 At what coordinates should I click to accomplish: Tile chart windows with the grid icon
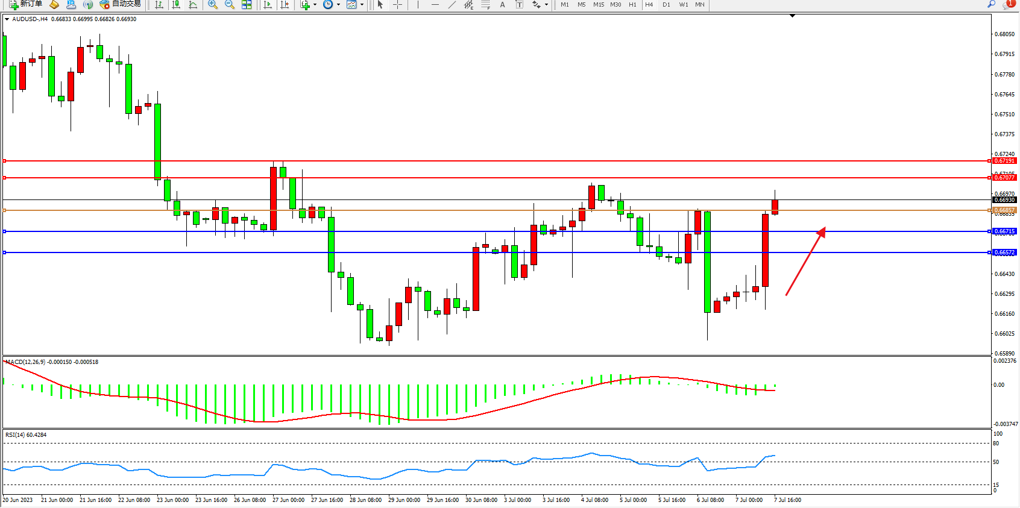click(247, 5)
